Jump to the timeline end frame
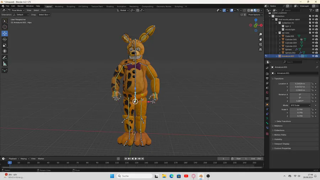Screen dimensions: 320x180 tap(143, 159)
